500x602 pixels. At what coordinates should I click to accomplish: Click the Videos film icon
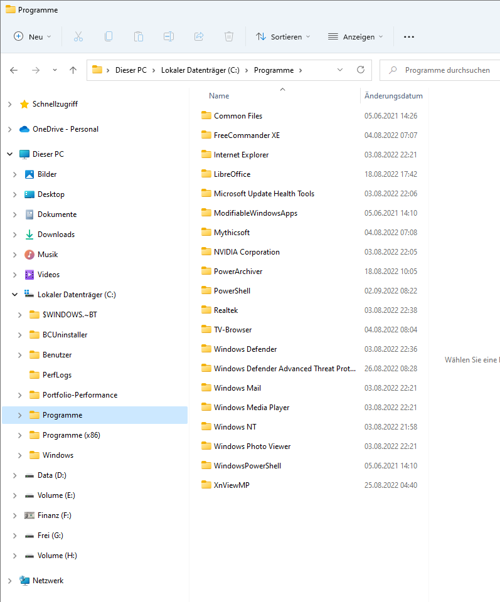(29, 275)
